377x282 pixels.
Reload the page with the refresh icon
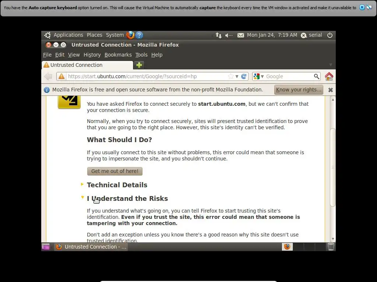tap(244, 76)
